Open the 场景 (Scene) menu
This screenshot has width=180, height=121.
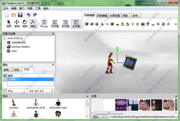click(30, 8)
